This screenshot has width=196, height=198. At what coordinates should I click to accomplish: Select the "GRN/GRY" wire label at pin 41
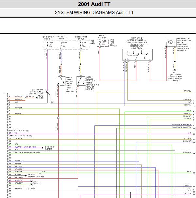(x=18, y=183)
